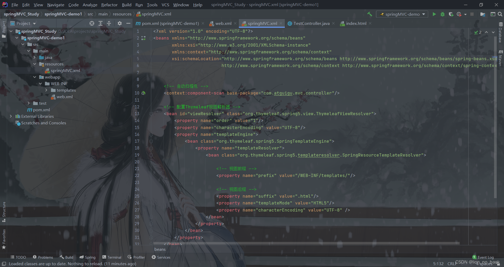This screenshot has width=504, height=267.
Task: Switch to pom.xml (springMVC-demo1) tab
Action: pyautogui.click(x=170, y=23)
